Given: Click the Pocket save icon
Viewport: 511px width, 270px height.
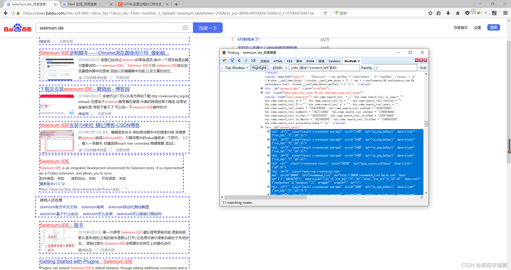Looking at the screenshot, I should (x=467, y=13).
